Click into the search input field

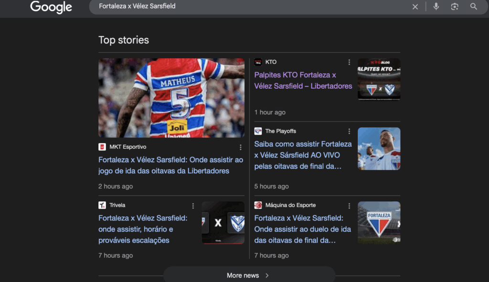pyautogui.click(x=248, y=7)
